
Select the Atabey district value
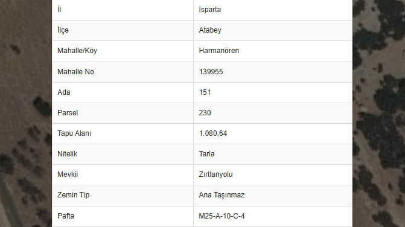tap(210, 30)
